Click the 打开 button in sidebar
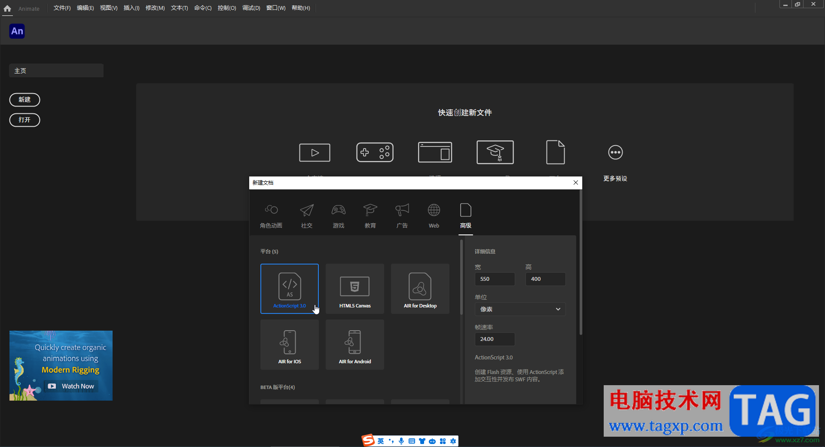Viewport: 825px width, 447px height. coord(24,120)
